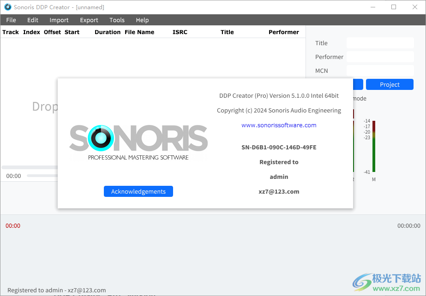Viewport: 426px width, 296px height.
Task: Click the red 00:00 time display
Action: click(13, 225)
